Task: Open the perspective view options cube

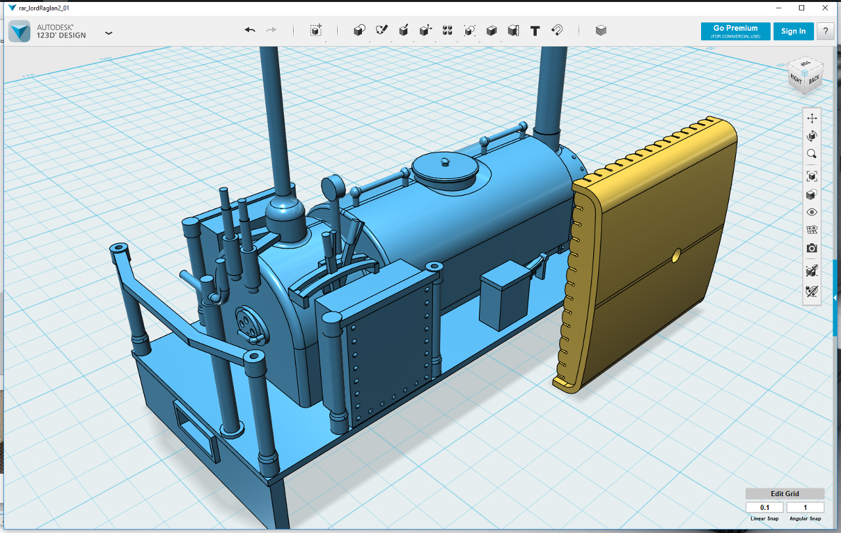Action: click(812, 195)
